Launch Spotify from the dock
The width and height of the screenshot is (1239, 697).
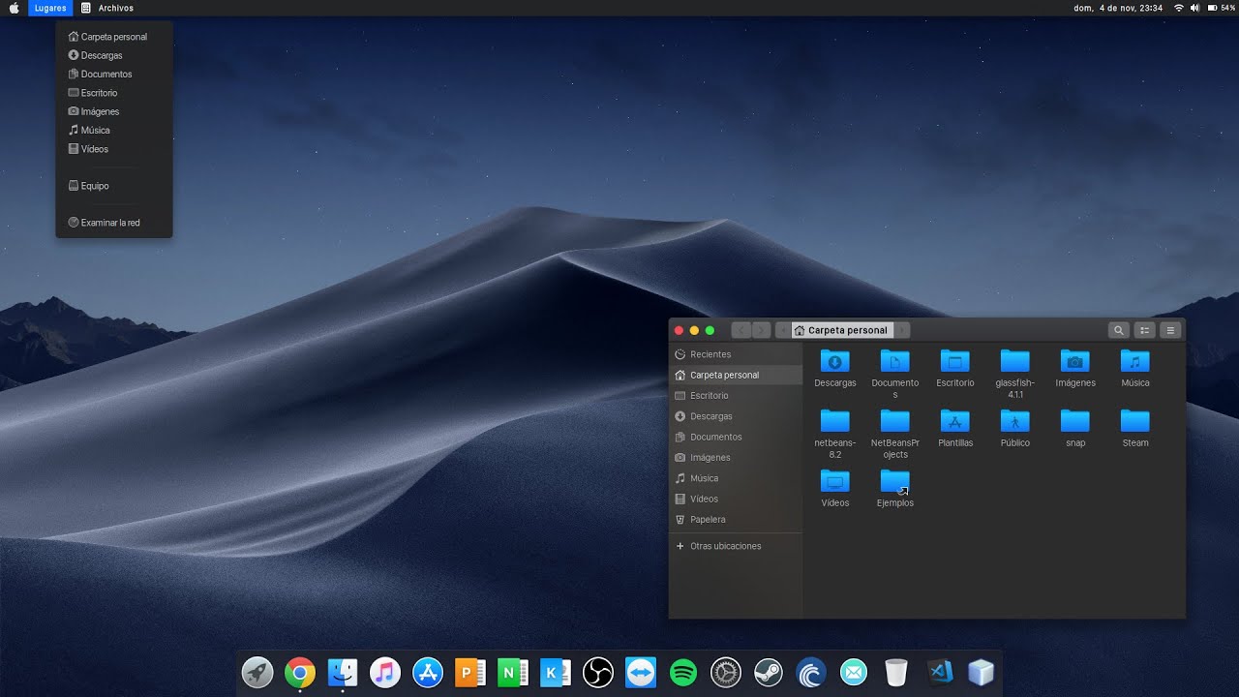(x=683, y=672)
